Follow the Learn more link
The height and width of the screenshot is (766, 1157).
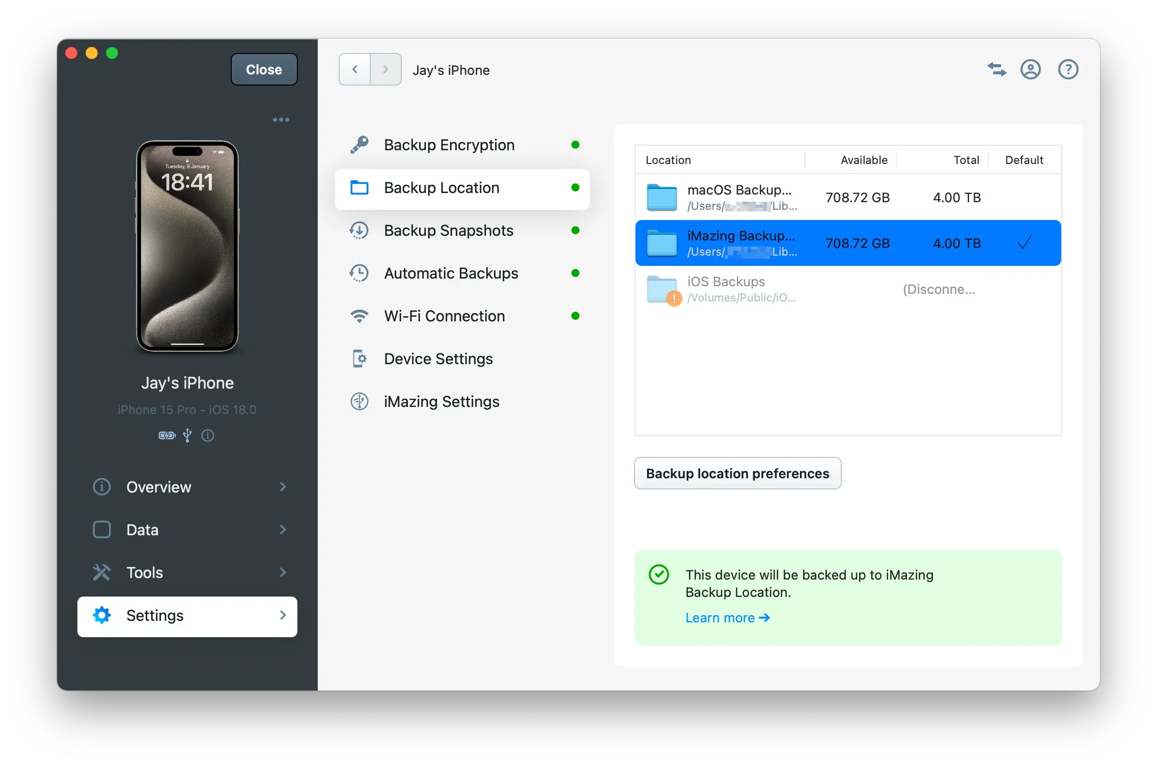(727, 618)
